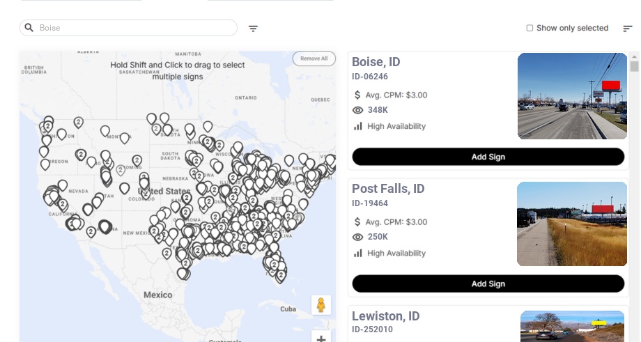Image resolution: width=641 pixels, height=342 pixels.
Task: Open the Lewiston billboard photo
Action: [572, 327]
